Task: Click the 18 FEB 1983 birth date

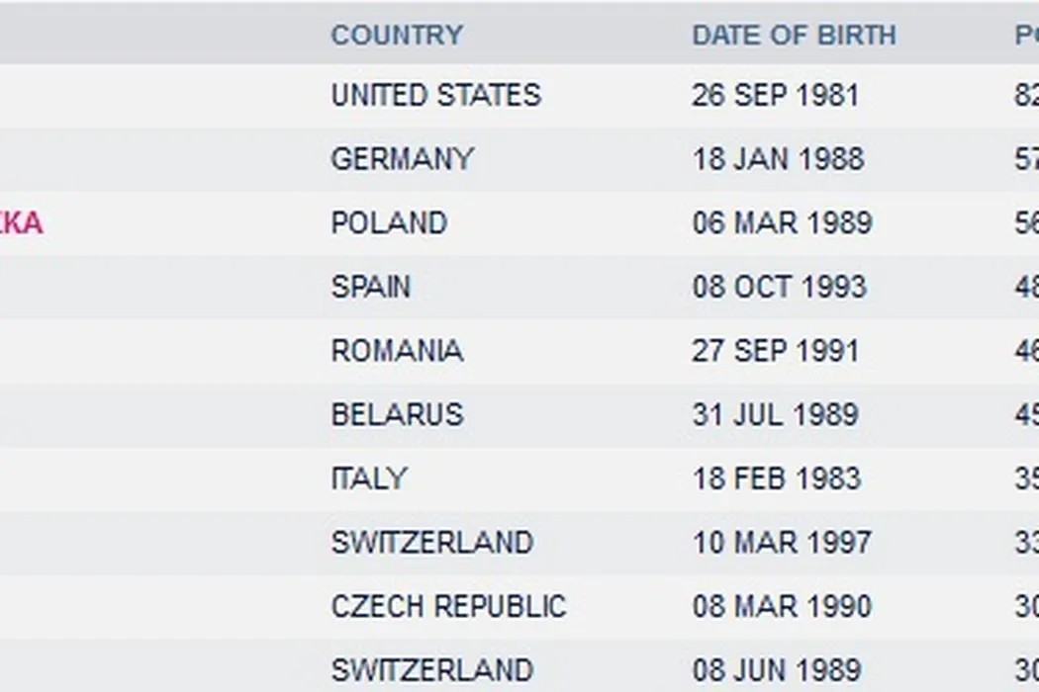Action: [777, 478]
